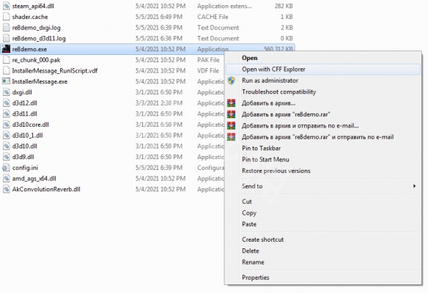
Task: Select the config.ini file icon
Action: tap(6, 168)
